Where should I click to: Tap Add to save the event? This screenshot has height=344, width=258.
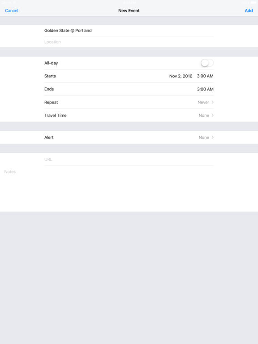click(x=249, y=11)
